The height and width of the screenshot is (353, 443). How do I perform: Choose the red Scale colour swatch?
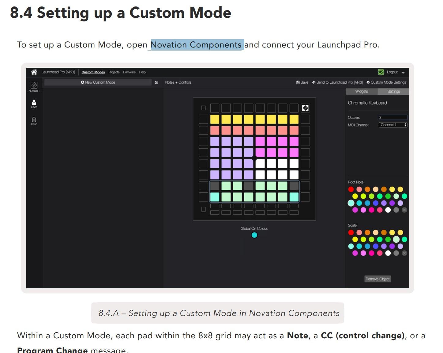(351, 233)
